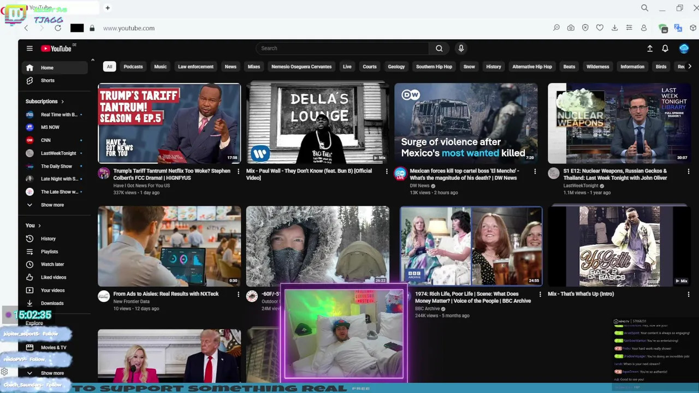The height and width of the screenshot is (393, 699).
Task: Open options for That's What's Up mix
Action: tap(688, 294)
